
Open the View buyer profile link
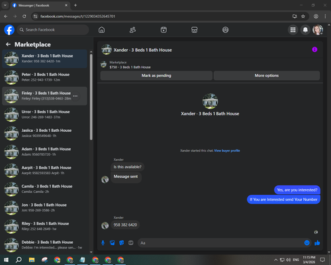[x=227, y=150]
